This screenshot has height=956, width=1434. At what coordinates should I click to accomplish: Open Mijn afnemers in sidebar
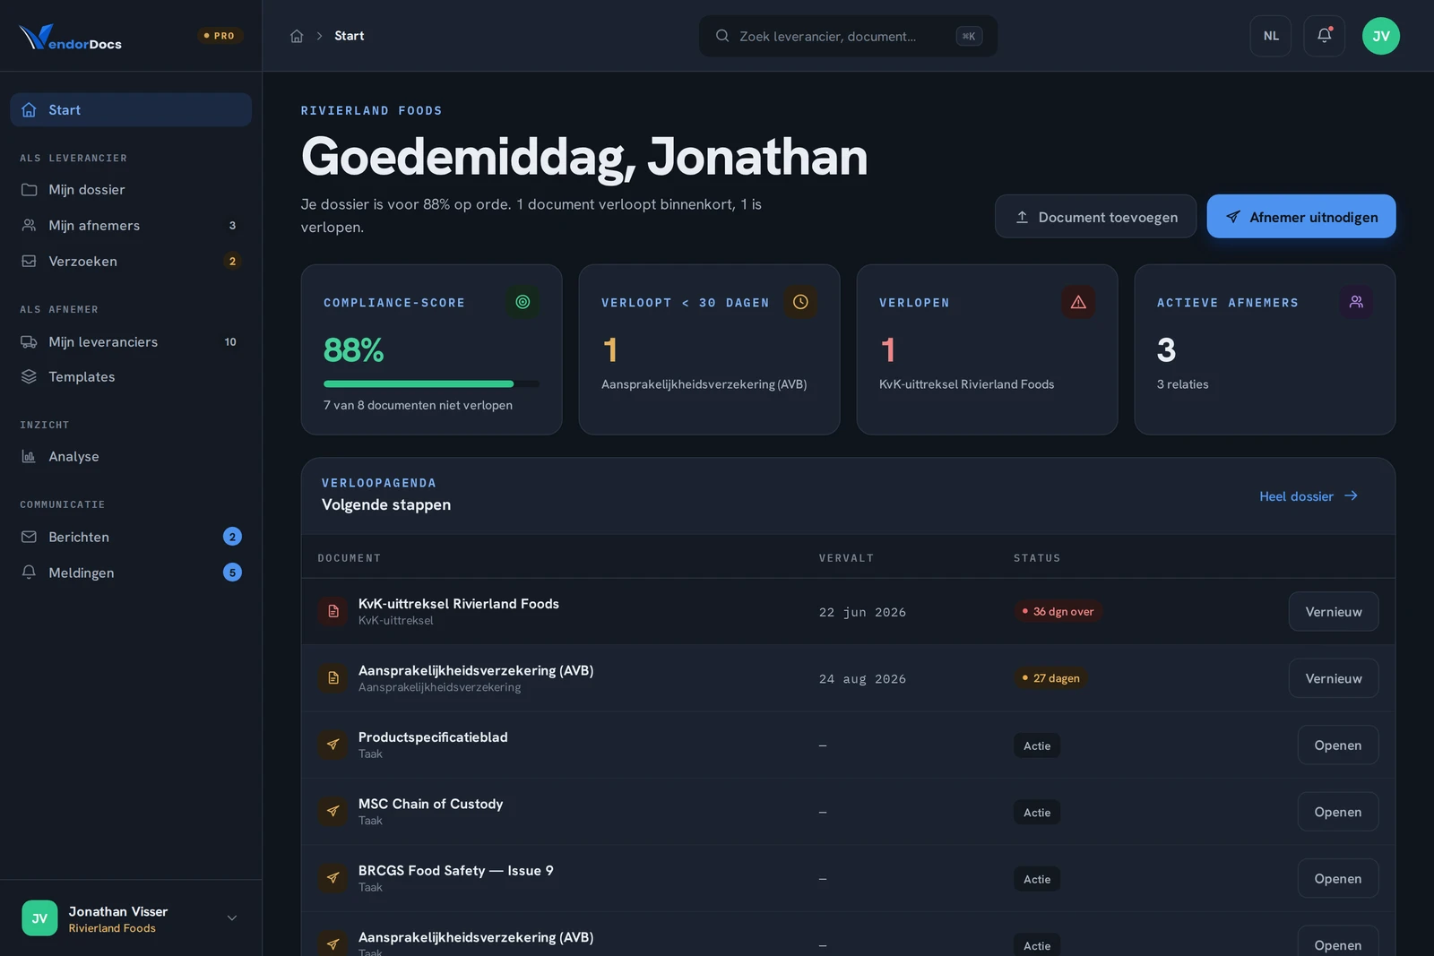131,226
